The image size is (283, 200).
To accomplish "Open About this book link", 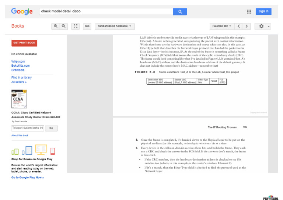I will coord(20,136).
